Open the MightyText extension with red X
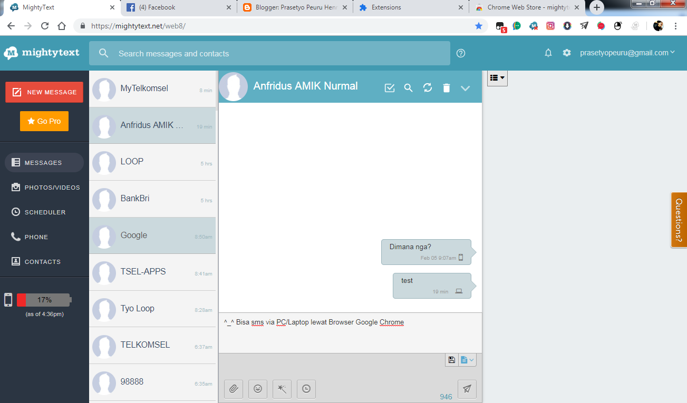The width and height of the screenshot is (687, 403). [534, 26]
